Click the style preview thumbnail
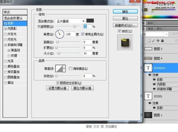Viewport: 178px width, 132px height. tap(125, 43)
